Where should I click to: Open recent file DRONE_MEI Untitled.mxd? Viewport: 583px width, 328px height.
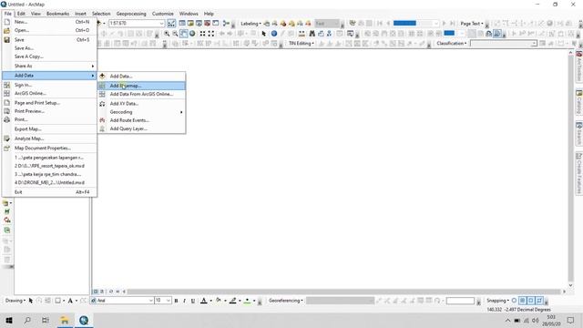(49, 182)
